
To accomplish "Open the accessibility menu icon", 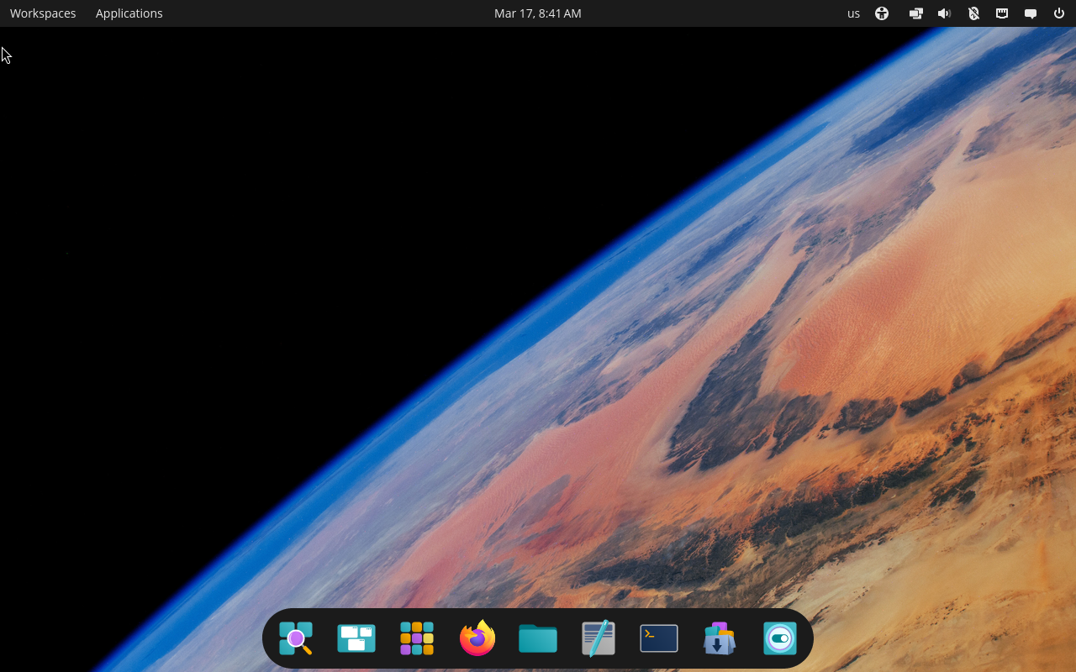I will point(882,13).
